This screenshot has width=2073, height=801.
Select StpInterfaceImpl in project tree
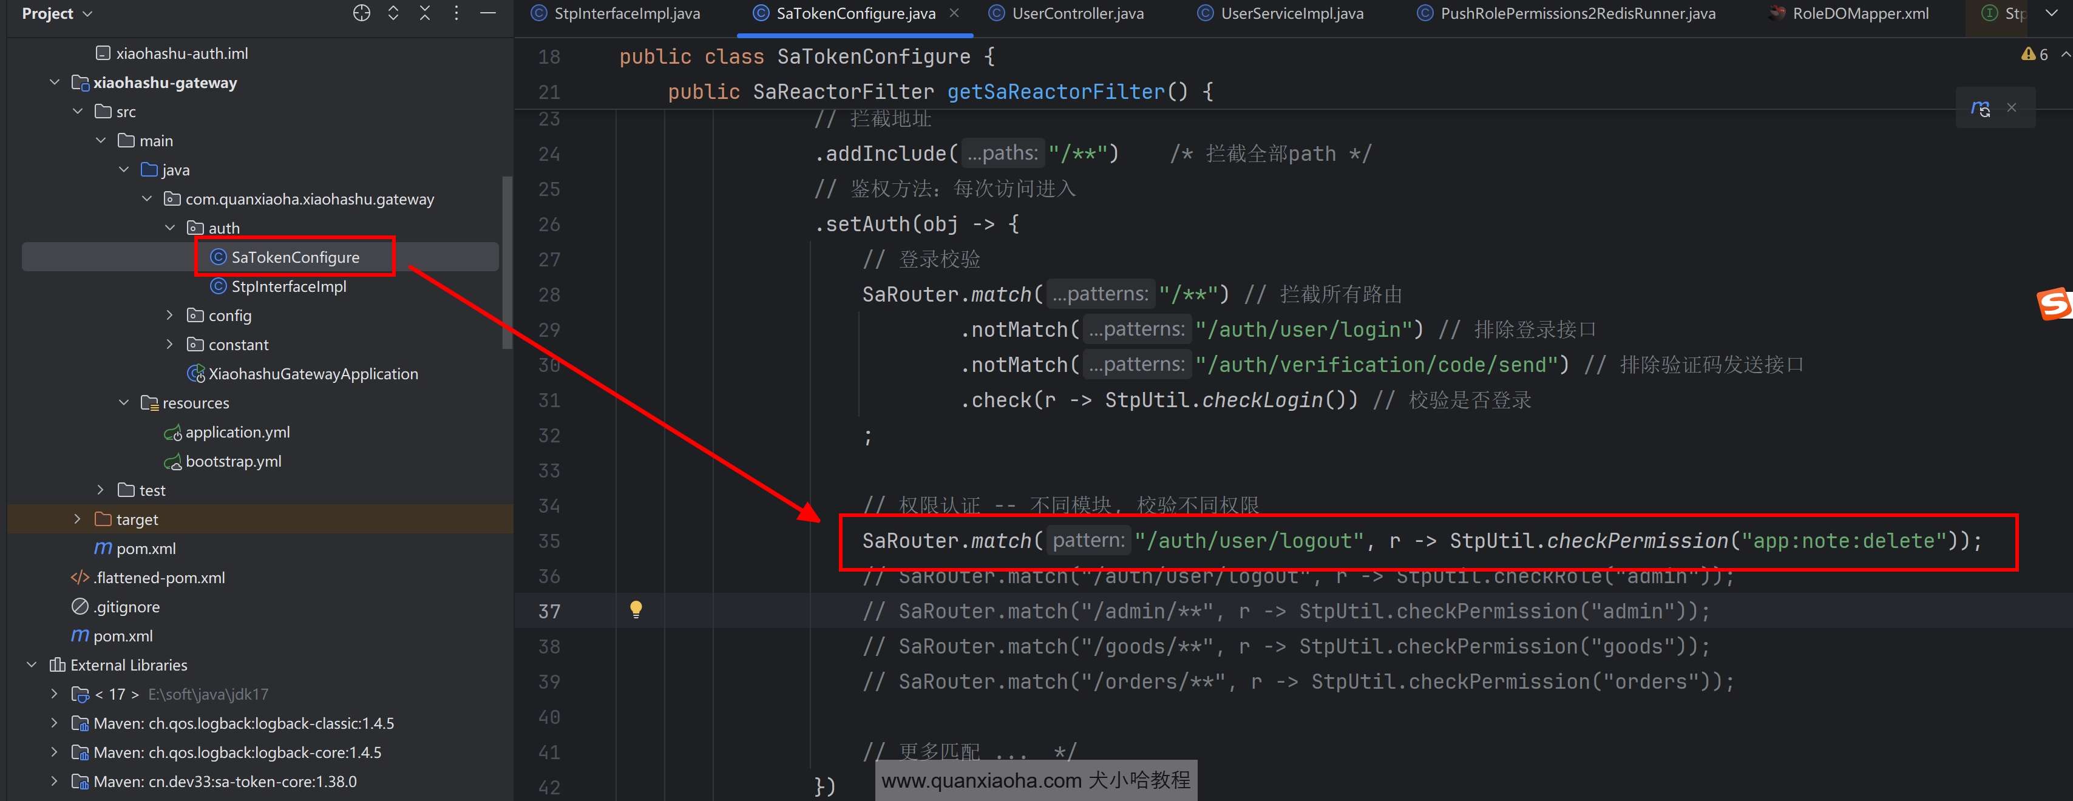click(x=288, y=286)
